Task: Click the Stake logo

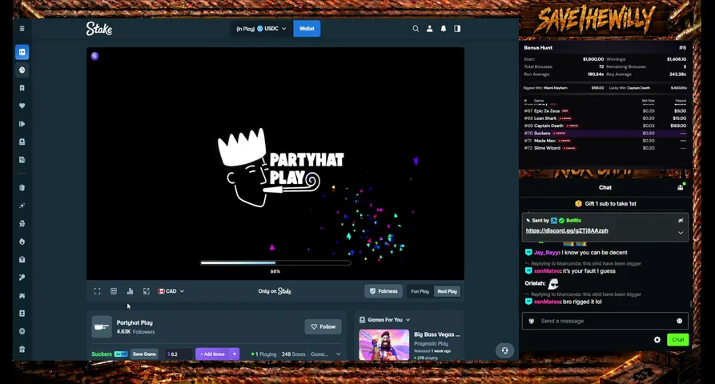Action: pos(99,29)
